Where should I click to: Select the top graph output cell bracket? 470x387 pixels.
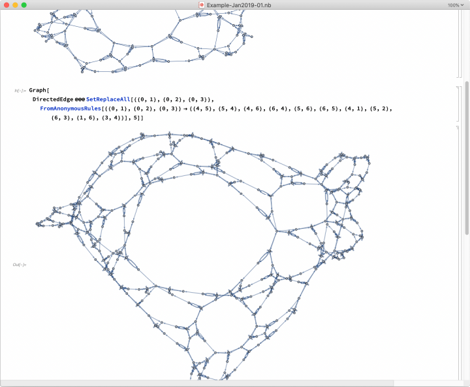pos(457,39)
